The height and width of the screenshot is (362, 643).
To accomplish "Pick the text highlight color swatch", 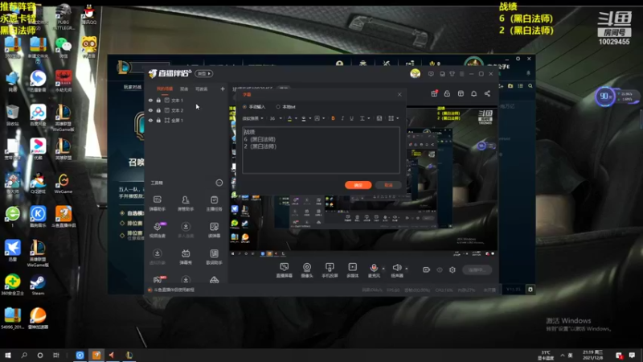I will click(x=304, y=118).
